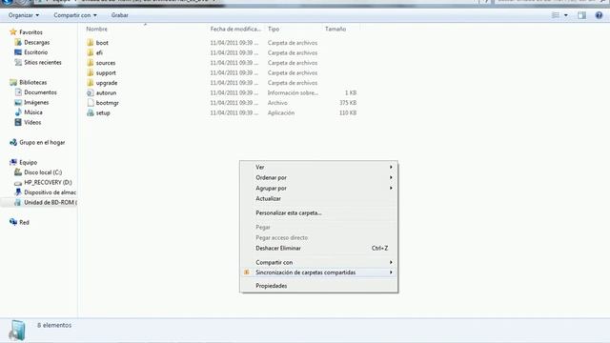Expand the Ver submenu

(318, 167)
